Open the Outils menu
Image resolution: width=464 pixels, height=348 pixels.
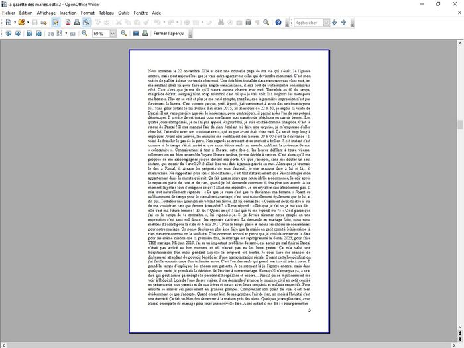point(124,13)
